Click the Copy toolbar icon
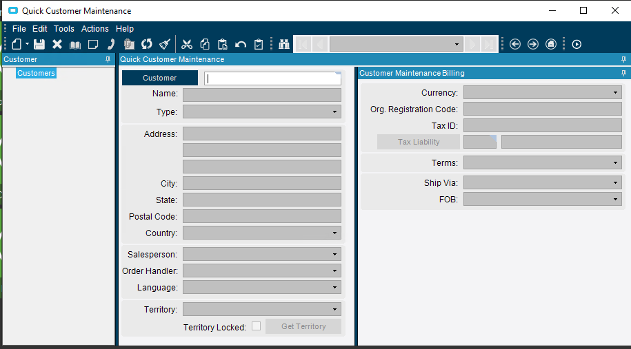Viewport: 631px width, 349px height. click(205, 44)
